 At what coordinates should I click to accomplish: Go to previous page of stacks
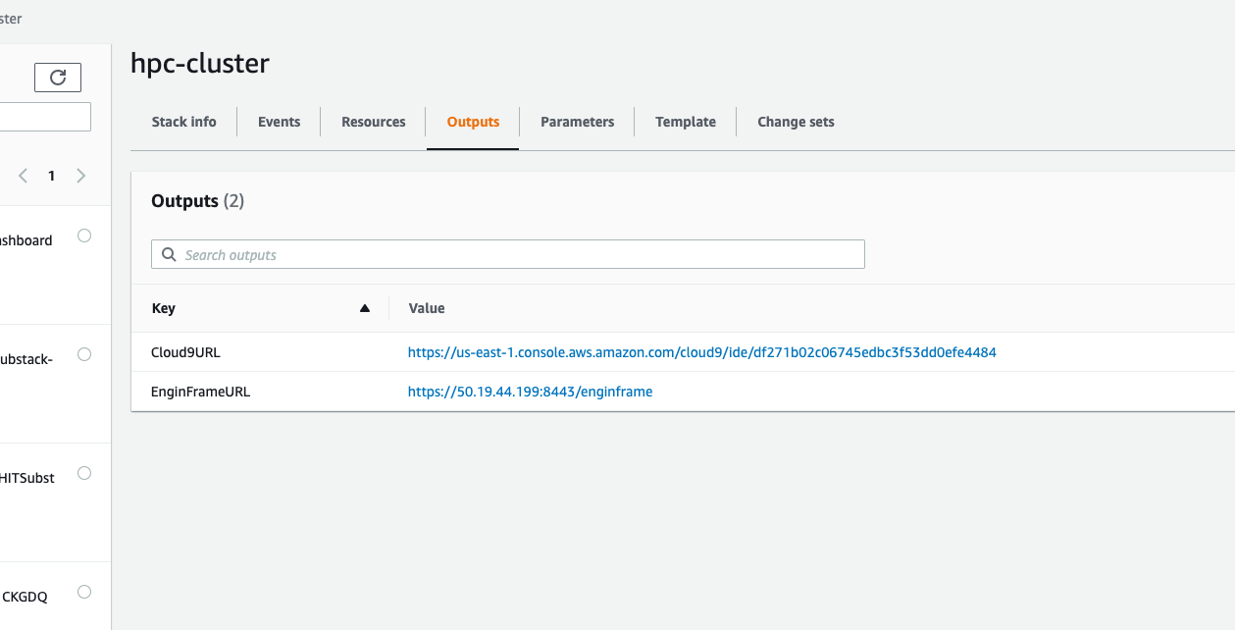click(x=23, y=176)
